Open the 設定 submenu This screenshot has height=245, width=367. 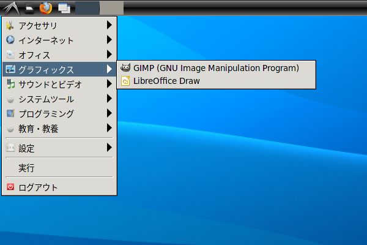(59, 148)
